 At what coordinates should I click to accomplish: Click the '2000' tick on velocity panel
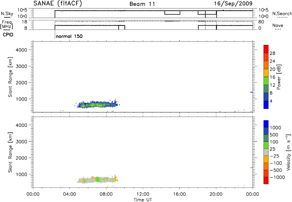[22, 158]
